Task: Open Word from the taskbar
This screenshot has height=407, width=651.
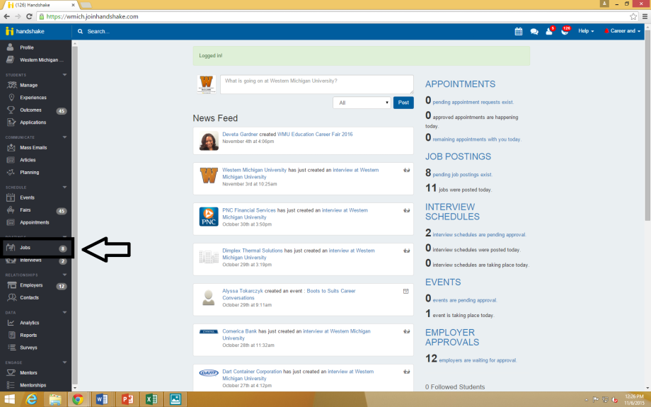Action: [102, 399]
